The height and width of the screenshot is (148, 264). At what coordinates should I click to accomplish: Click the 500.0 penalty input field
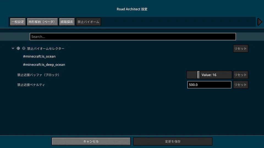(x=209, y=85)
